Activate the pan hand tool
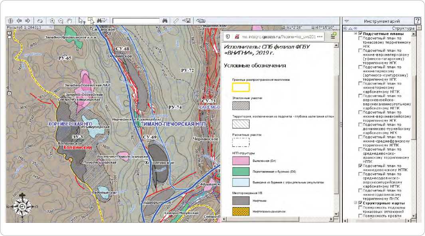Viewport: 425px width, 236px height. (69, 21)
